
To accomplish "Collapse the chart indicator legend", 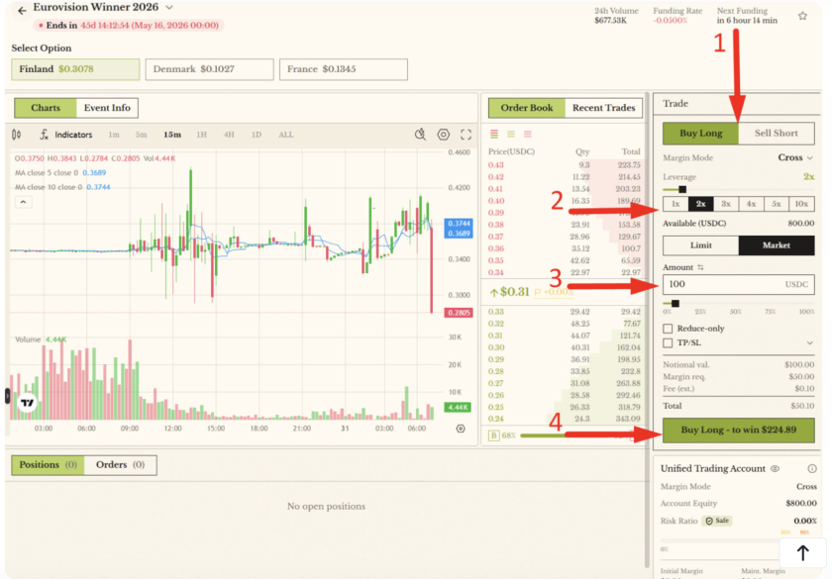I will (x=24, y=202).
